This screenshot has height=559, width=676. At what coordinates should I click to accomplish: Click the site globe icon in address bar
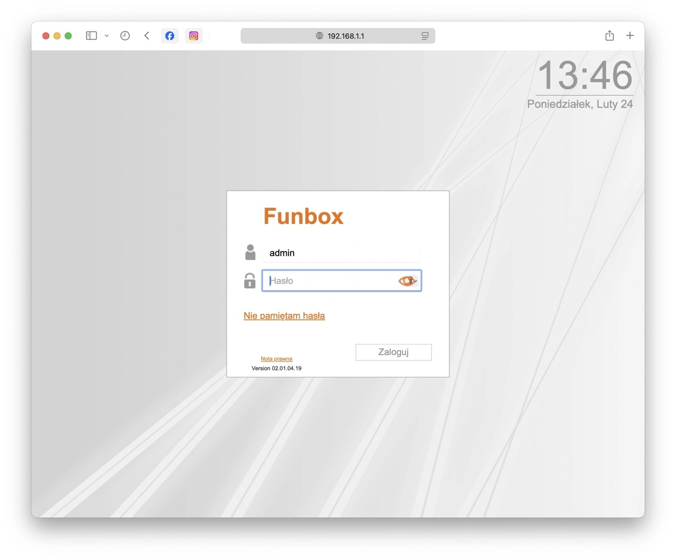(320, 36)
